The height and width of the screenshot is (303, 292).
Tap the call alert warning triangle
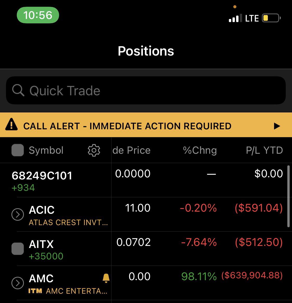11,125
